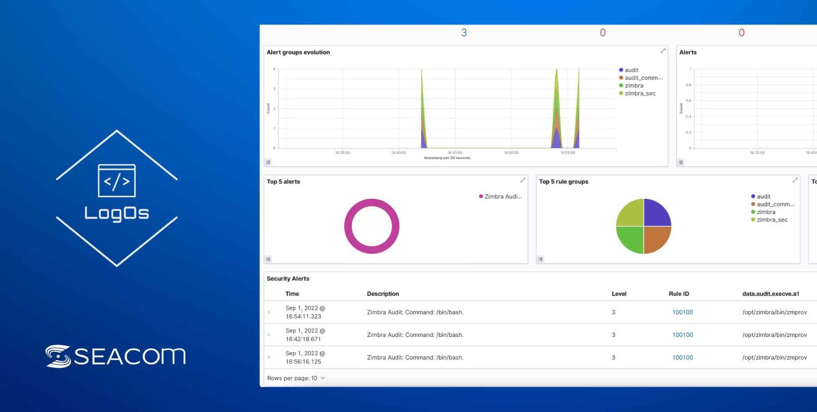
Task: Open Rule ID 100100 link at 16:42:18.671
Action: (x=683, y=335)
